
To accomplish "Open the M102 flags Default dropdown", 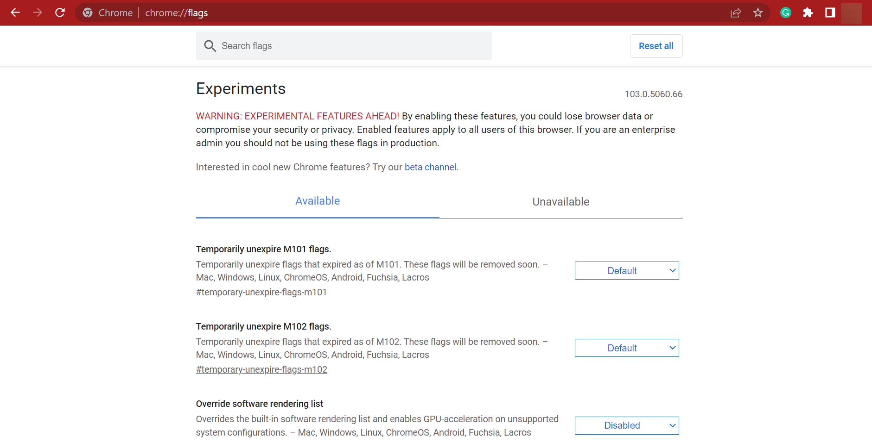I will pyautogui.click(x=626, y=348).
